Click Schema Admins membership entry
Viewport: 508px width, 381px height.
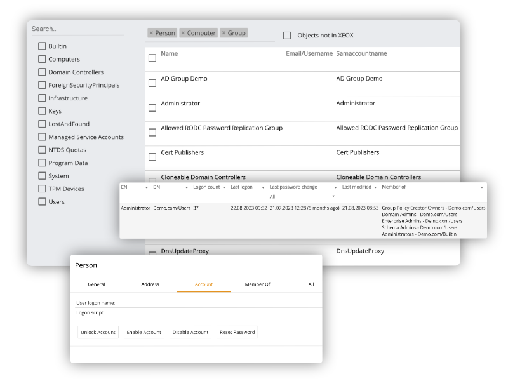(420, 227)
